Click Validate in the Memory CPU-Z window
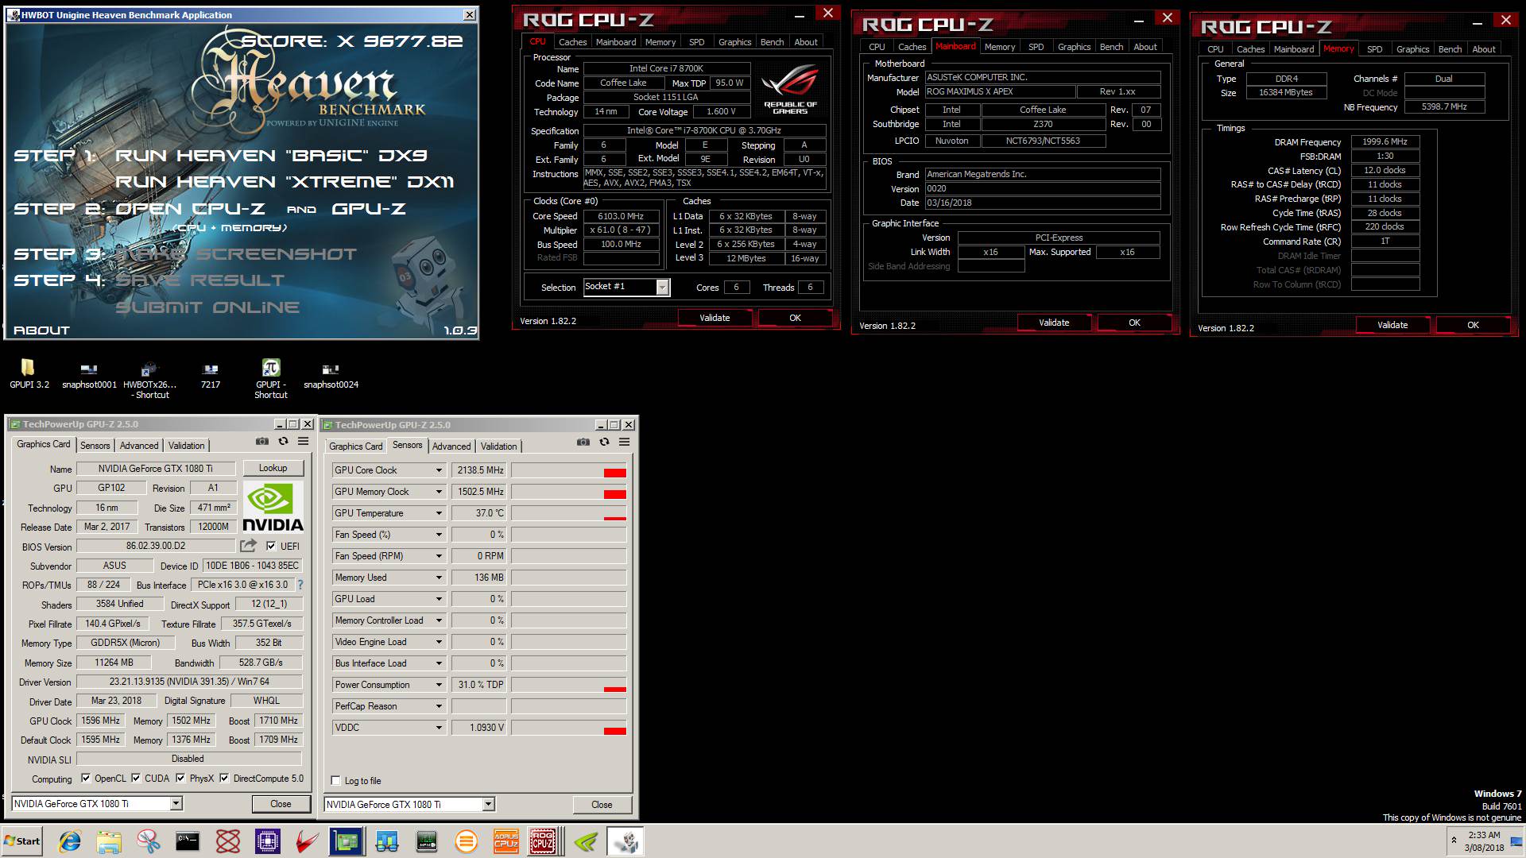This screenshot has width=1526, height=858. click(1392, 325)
